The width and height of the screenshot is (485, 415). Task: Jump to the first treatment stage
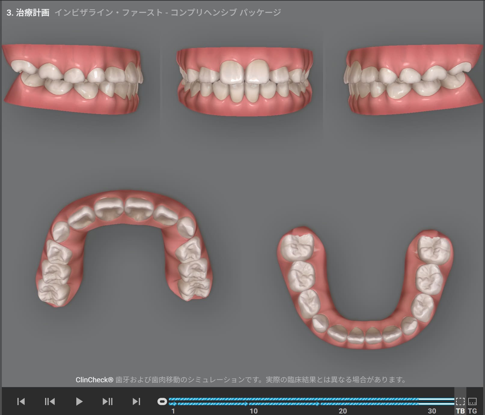pyautogui.click(x=21, y=401)
